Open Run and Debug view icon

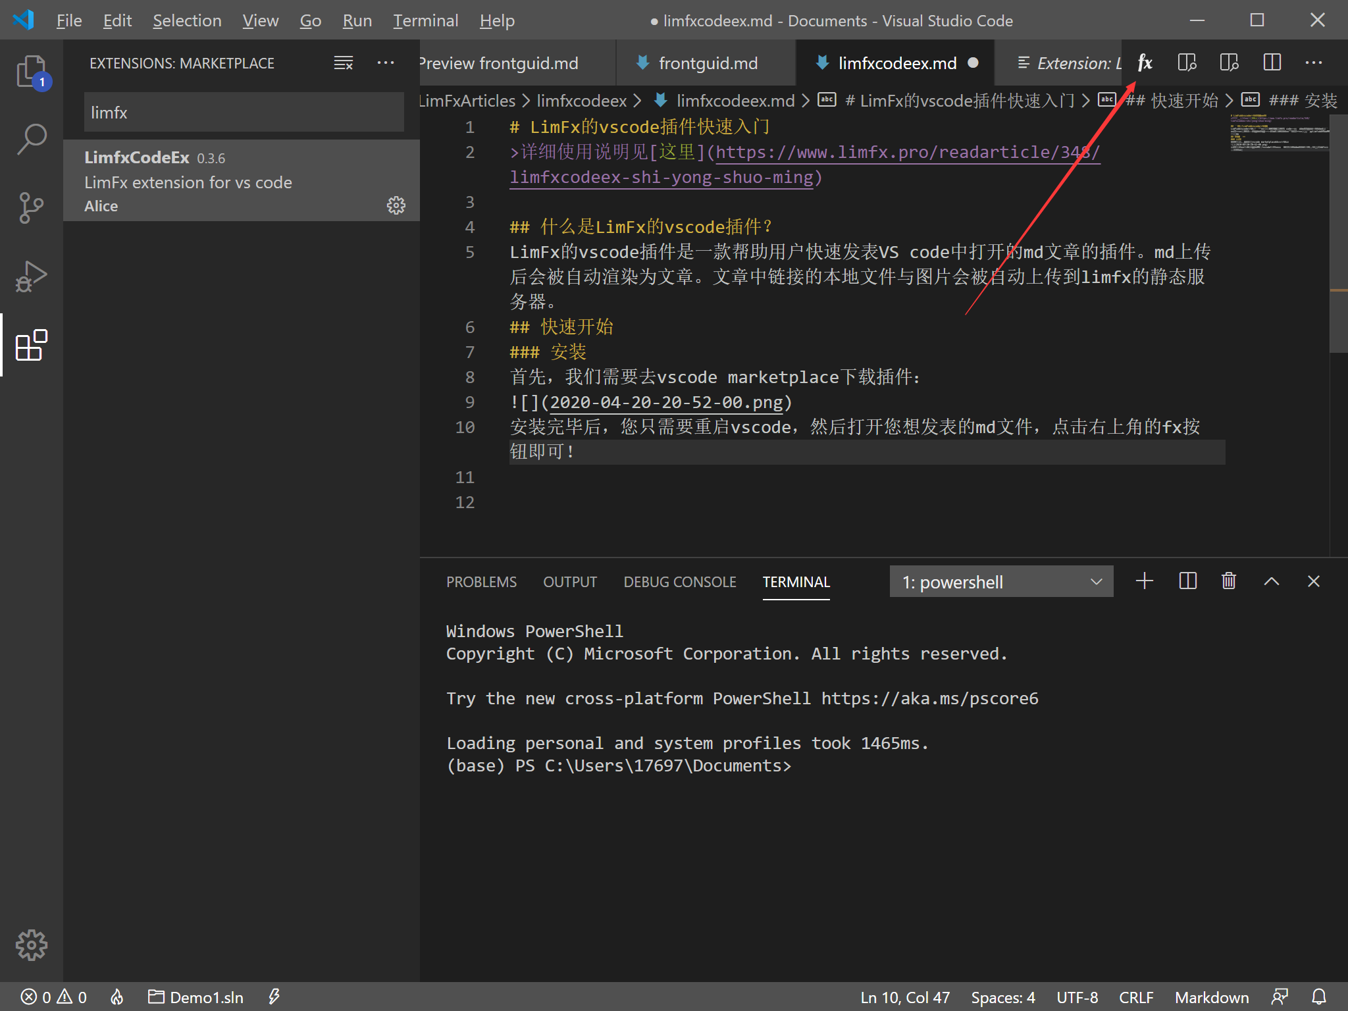31,276
